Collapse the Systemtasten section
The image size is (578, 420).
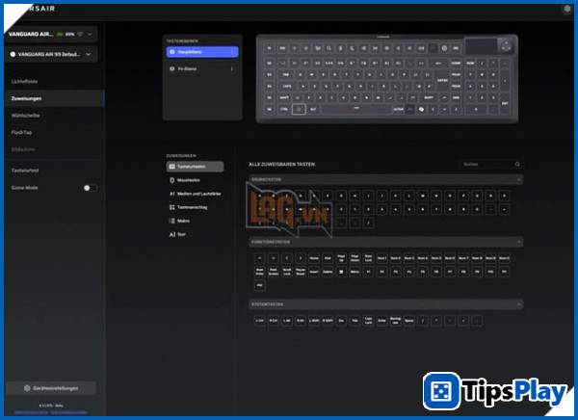pyautogui.click(x=518, y=304)
